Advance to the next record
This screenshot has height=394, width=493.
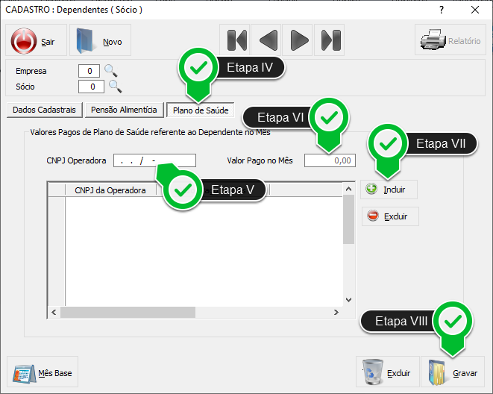[298, 40]
